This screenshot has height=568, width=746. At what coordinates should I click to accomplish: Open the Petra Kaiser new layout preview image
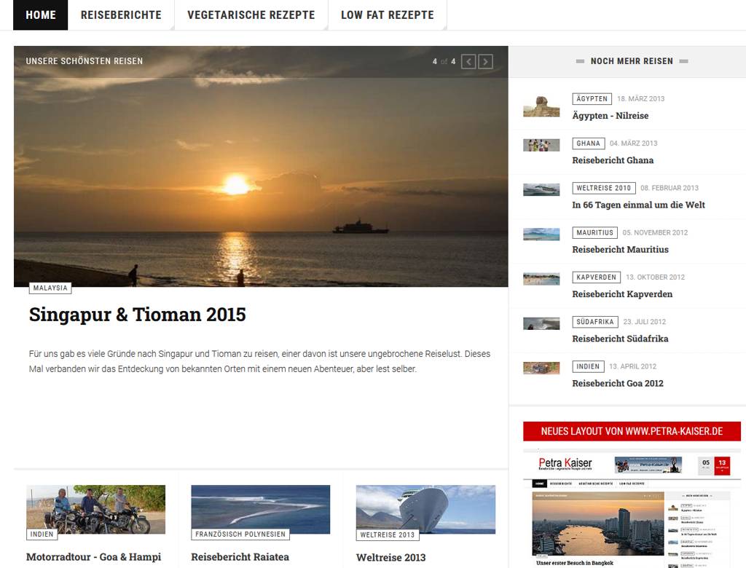pyautogui.click(x=632, y=510)
